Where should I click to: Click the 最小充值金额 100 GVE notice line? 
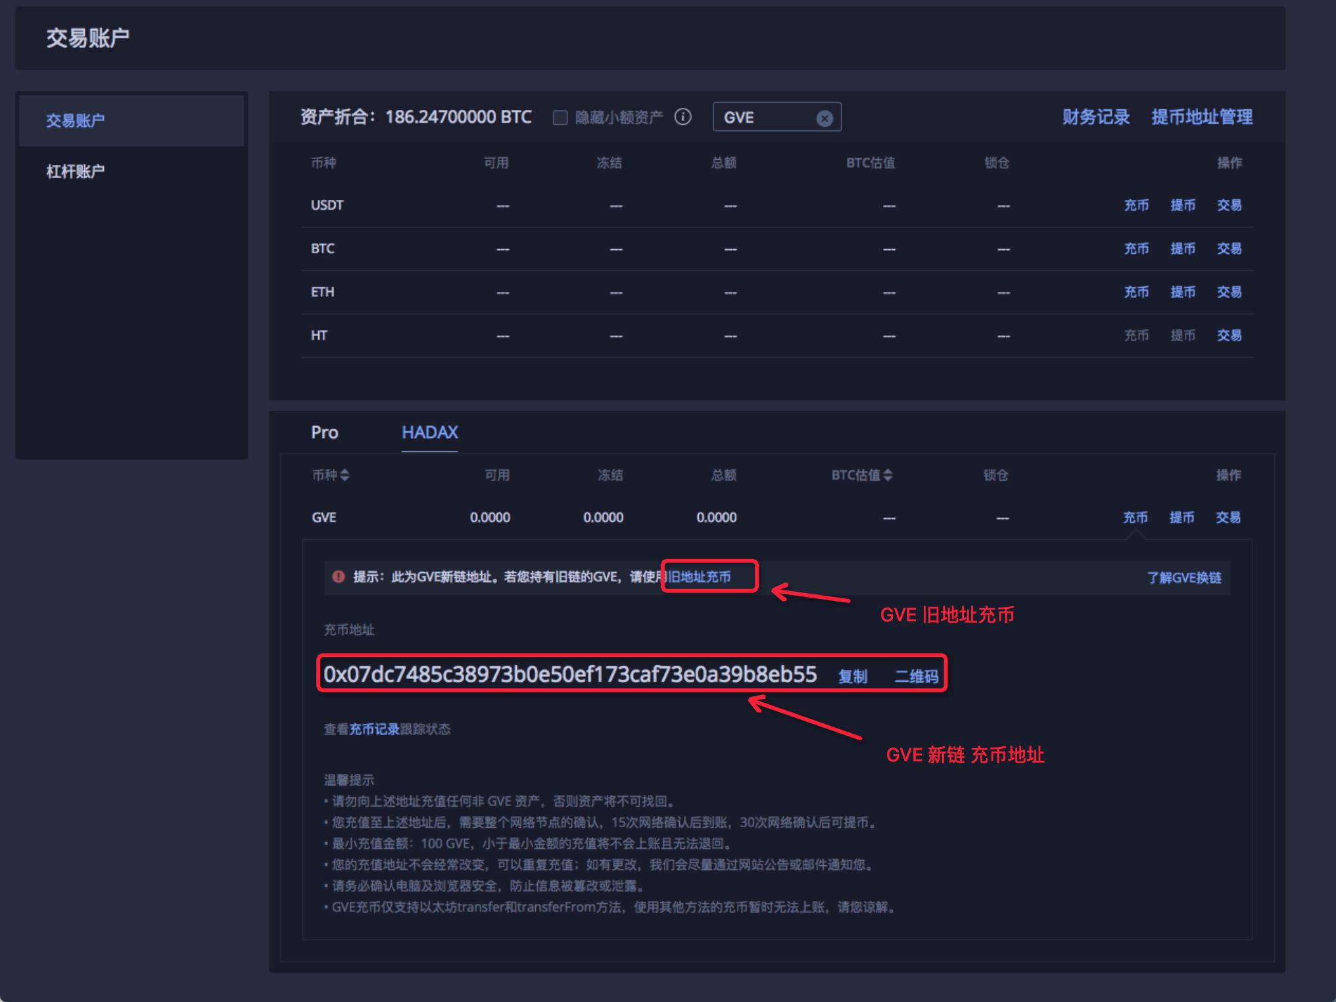529,844
